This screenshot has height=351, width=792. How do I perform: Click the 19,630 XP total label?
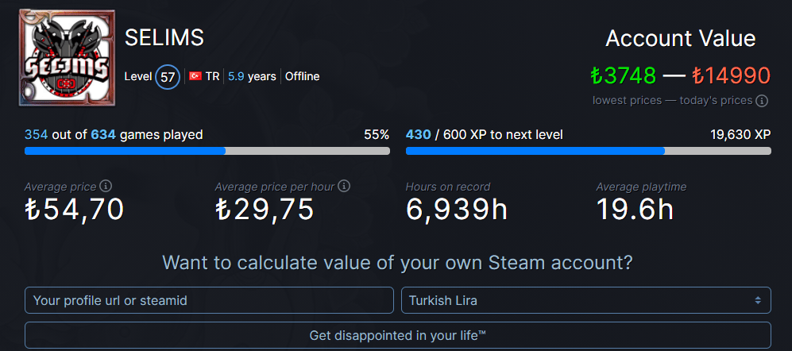pyautogui.click(x=740, y=135)
